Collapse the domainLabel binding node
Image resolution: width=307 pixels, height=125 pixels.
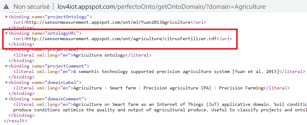point(6,83)
